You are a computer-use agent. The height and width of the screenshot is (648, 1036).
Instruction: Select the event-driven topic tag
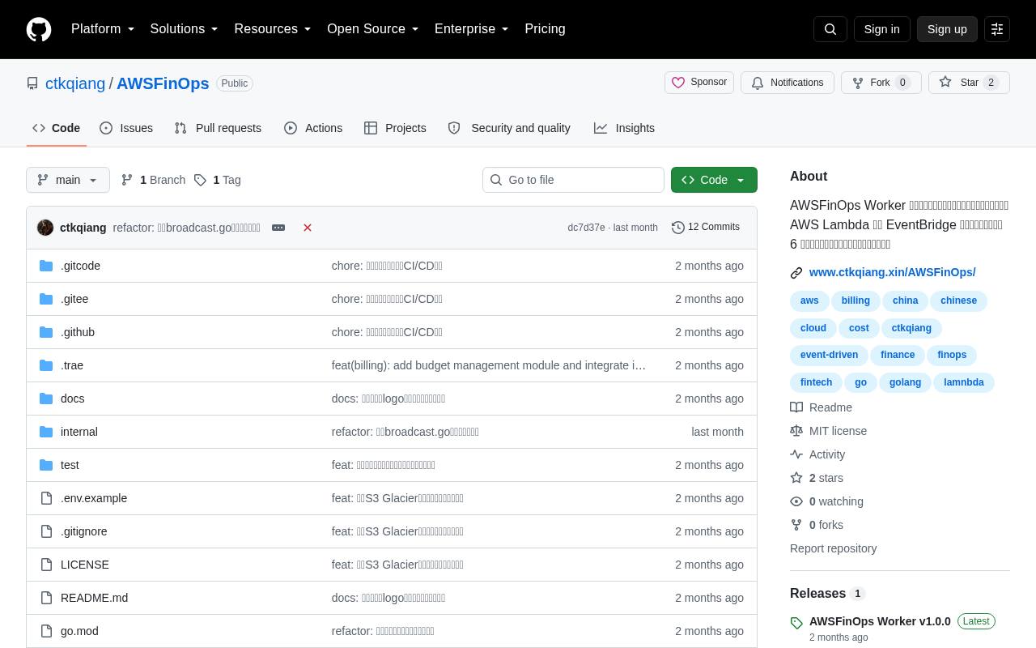(x=829, y=355)
